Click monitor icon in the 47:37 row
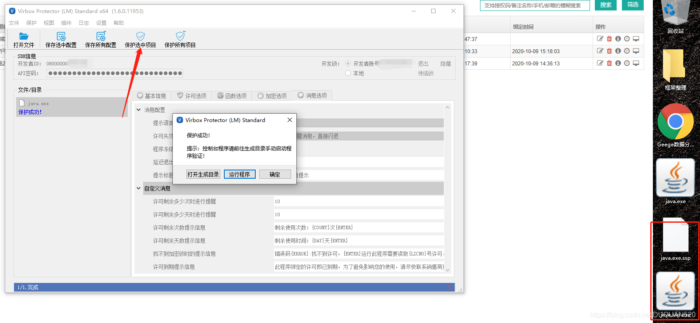This screenshot has height=323, width=700. click(x=636, y=39)
